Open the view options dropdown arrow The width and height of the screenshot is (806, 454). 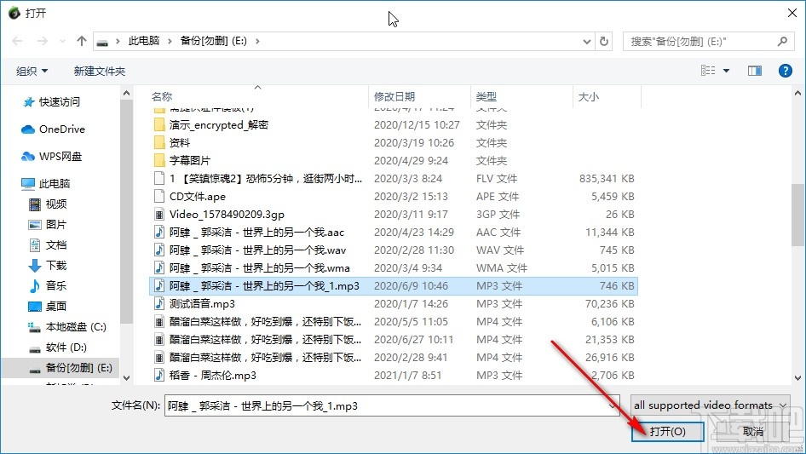point(726,71)
